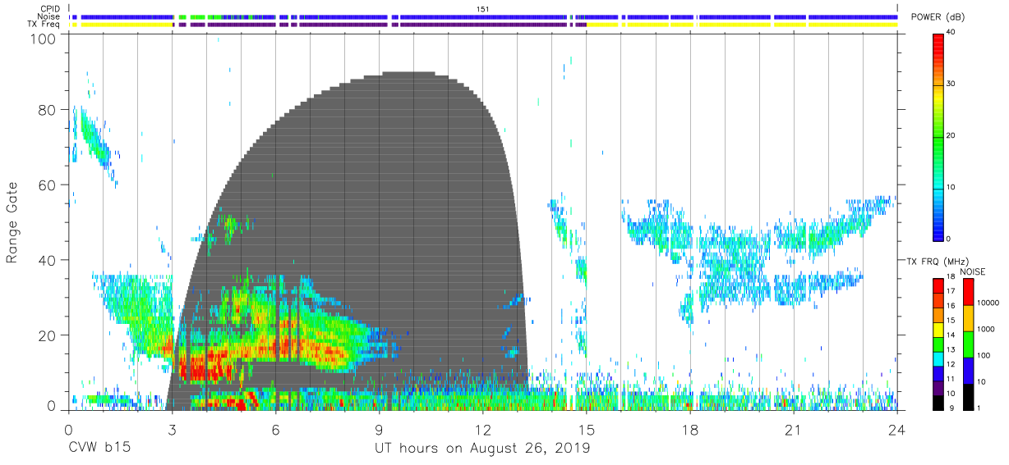The image size is (1009, 465).
Task: Click the 'Noise' row label
Action: pos(49,16)
